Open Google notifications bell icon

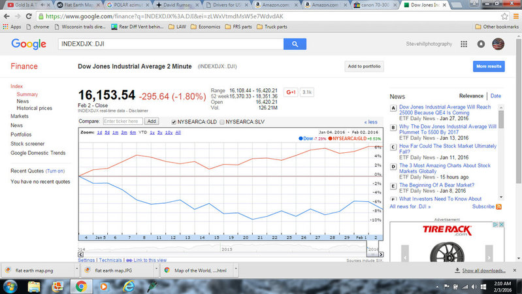(481, 44)
